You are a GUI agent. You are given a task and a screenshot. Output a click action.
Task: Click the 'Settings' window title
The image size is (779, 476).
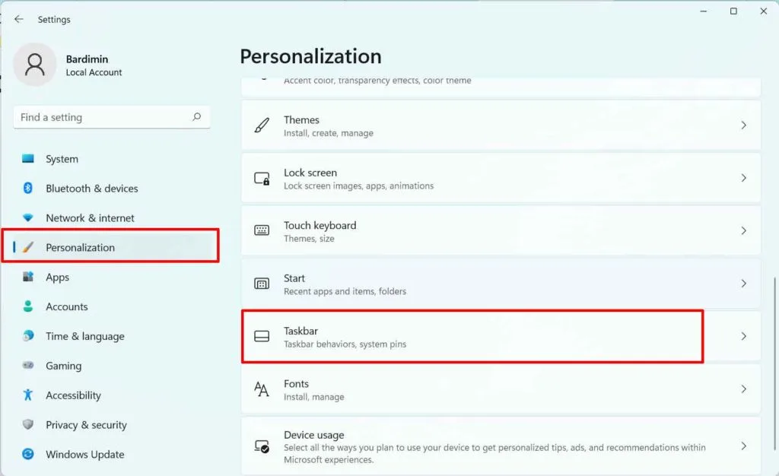[54, 19]
